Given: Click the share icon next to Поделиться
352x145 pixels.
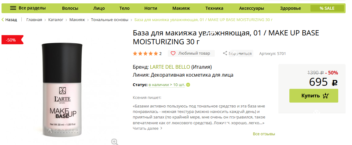Looking at the screenshot, I should coord(225,53).
